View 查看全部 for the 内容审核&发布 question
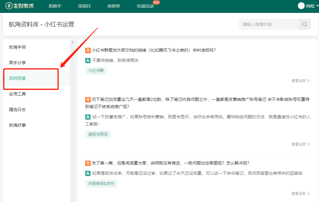 [x=300, y=194]
